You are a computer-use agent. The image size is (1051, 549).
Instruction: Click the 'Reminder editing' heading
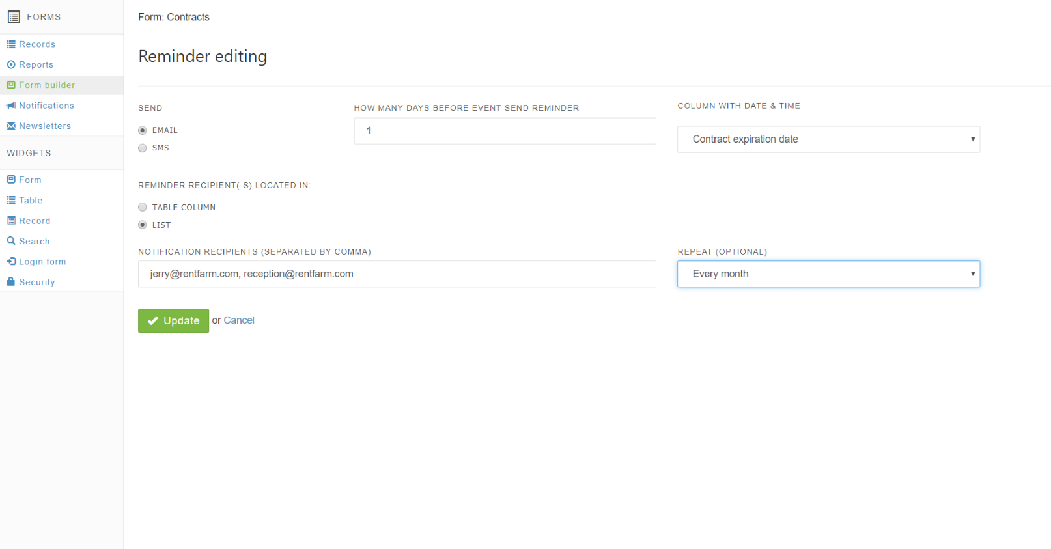point(203,57)
